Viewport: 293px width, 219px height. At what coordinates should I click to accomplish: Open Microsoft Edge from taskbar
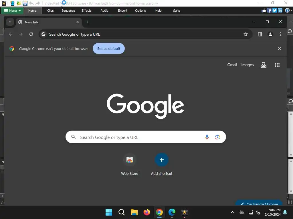click(x=172, y=212)
